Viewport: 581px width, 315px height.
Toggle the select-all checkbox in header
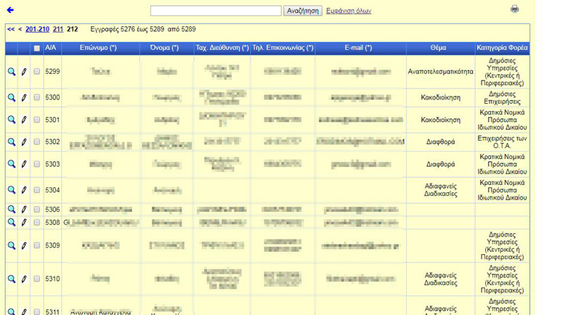click(x=36, y=49)
